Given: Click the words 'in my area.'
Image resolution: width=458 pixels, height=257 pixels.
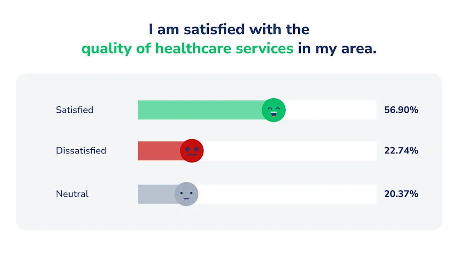Looking at the screenshot, I should [x=337, y=48].
